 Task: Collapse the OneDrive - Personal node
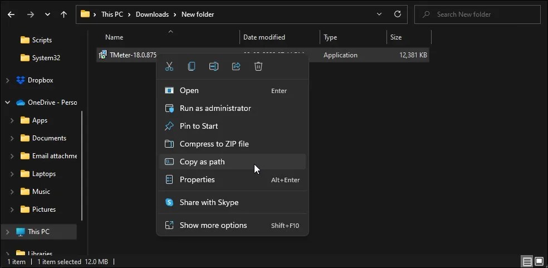point(7,103)
